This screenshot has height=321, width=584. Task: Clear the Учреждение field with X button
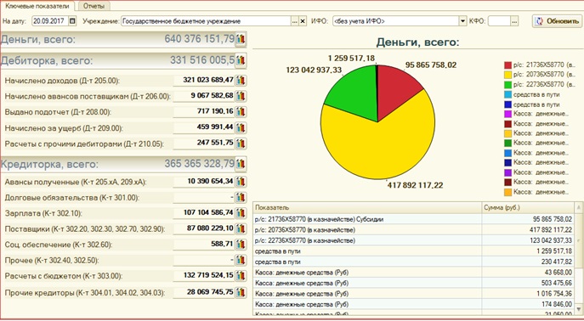(303, 21)
